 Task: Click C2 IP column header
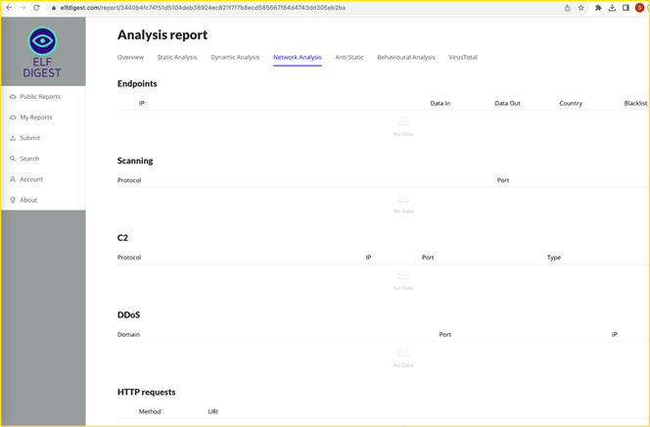368,258
